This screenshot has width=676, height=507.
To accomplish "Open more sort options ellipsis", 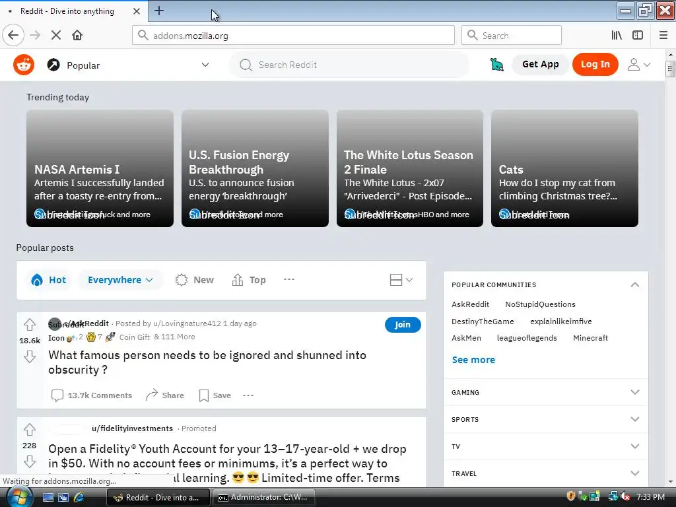I will pos(289,279).
